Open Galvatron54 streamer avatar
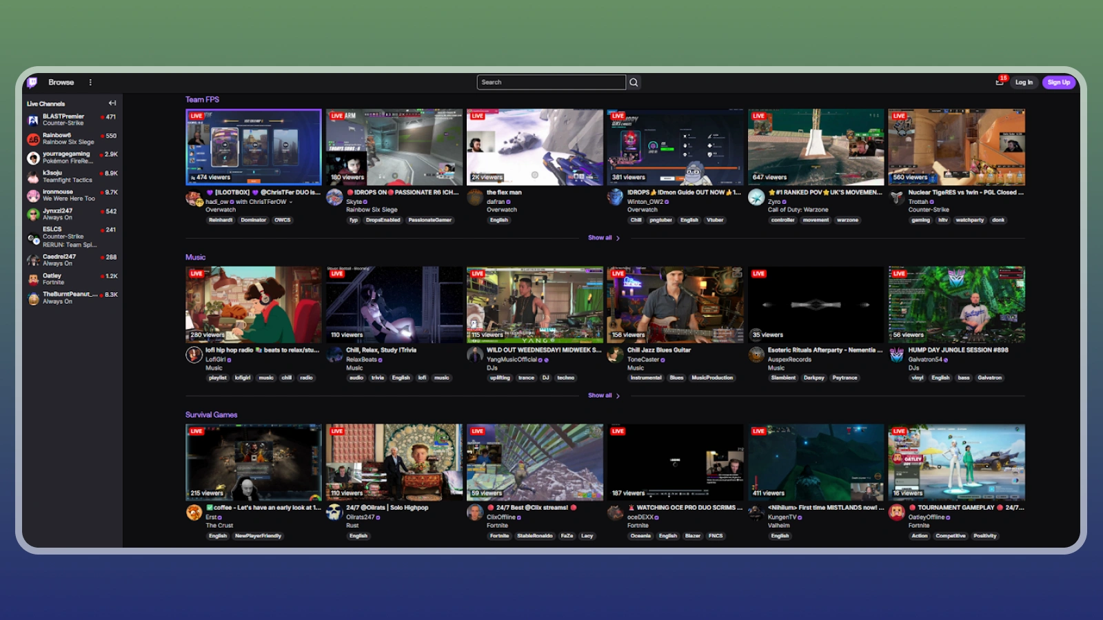 pyautogui.click(x=896, y=355)
